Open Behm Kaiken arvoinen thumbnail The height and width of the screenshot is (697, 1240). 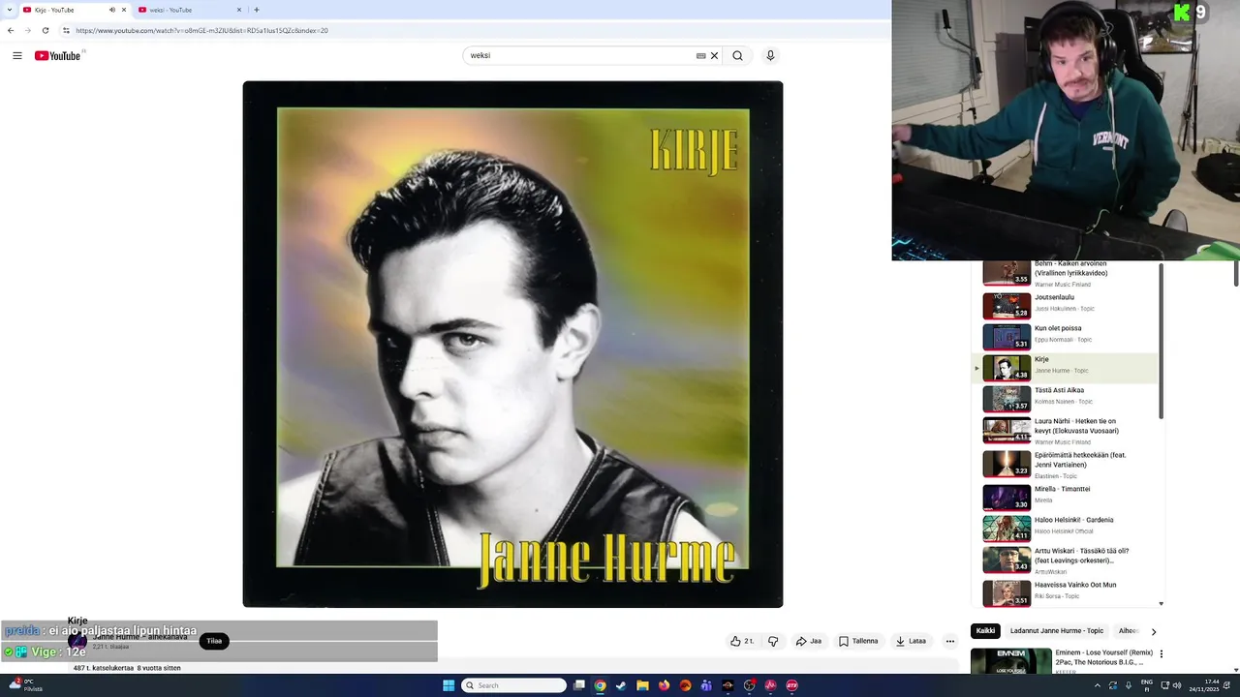[x=1007, y=273]
